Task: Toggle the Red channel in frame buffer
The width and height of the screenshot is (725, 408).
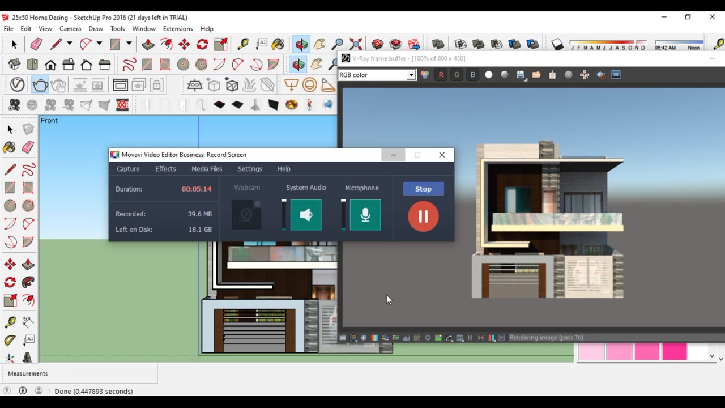Action: (x=441, y=75)
